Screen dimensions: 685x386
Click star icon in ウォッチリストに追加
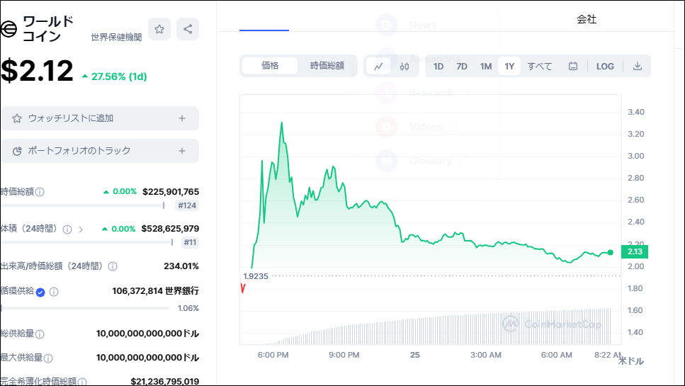pos(17,118)
